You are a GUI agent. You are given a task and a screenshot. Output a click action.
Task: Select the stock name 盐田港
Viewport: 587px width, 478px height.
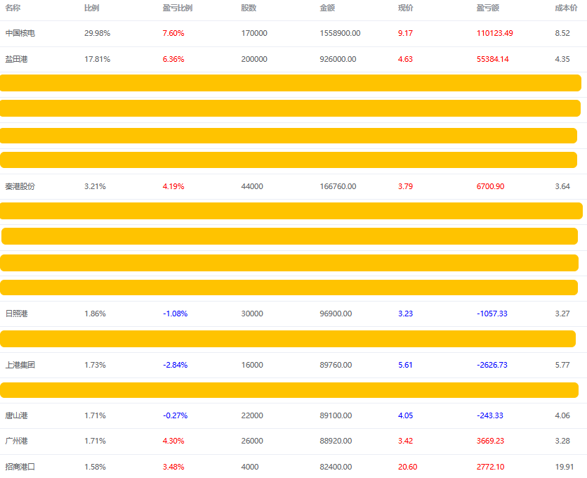pyautogui.click(x=16, y=59)
